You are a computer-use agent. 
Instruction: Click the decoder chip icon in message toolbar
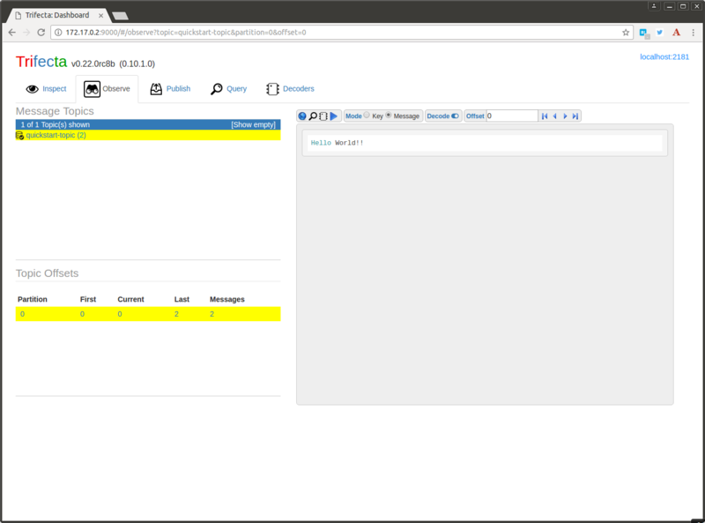(323, 116)
